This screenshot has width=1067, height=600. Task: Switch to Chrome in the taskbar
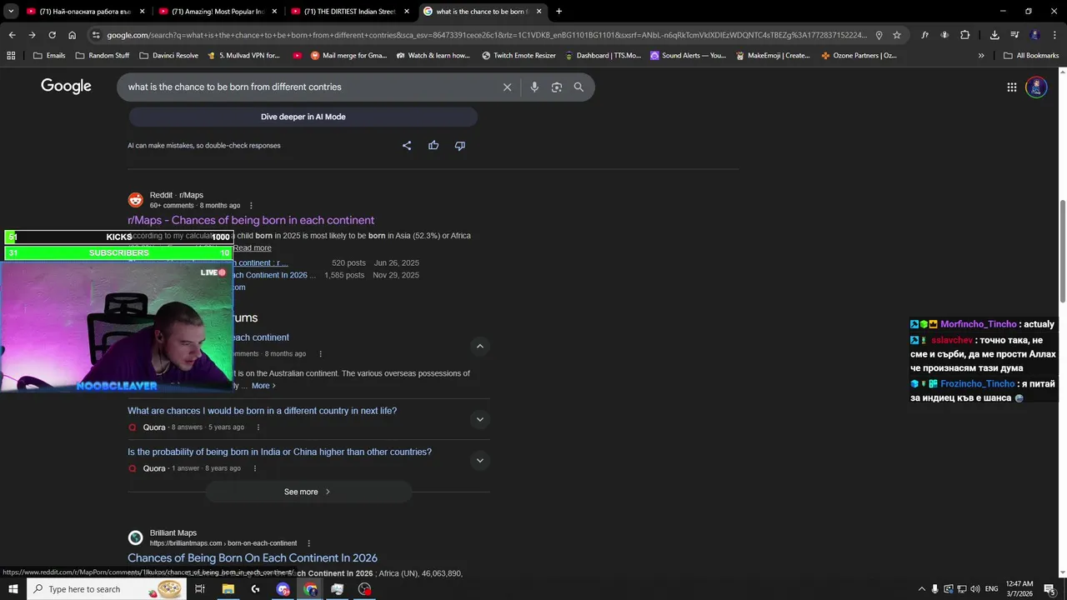[x=310, y=589]
